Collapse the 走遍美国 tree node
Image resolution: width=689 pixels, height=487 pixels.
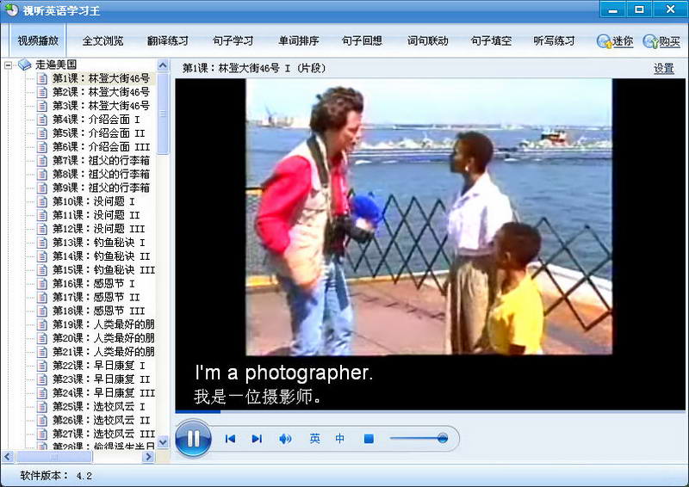[8, 65]
